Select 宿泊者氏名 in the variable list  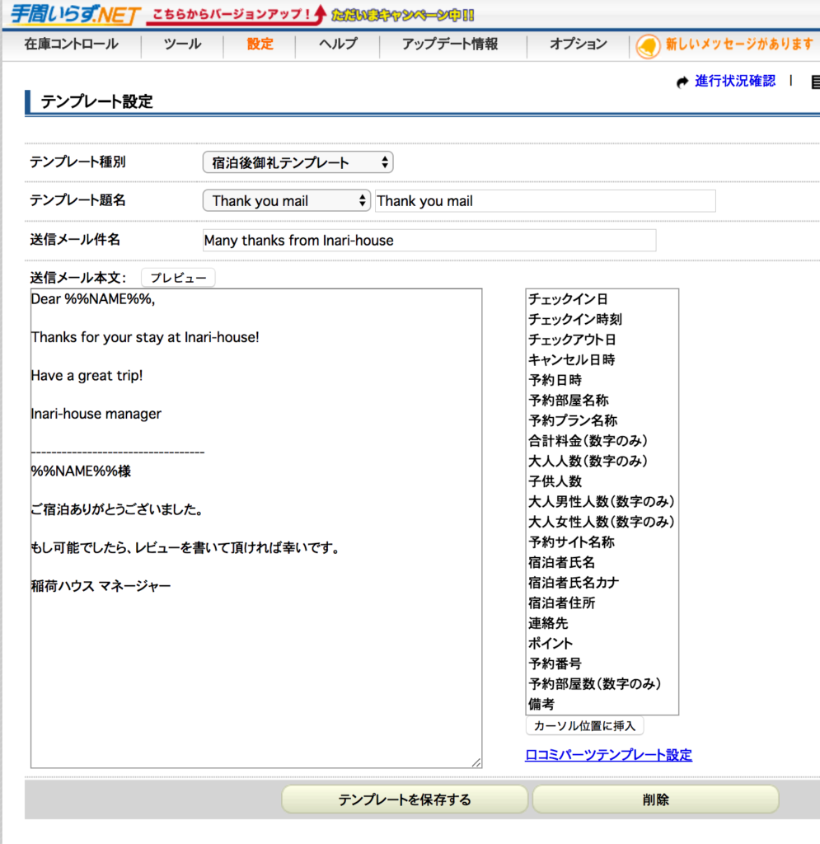[x=561, y=562]
